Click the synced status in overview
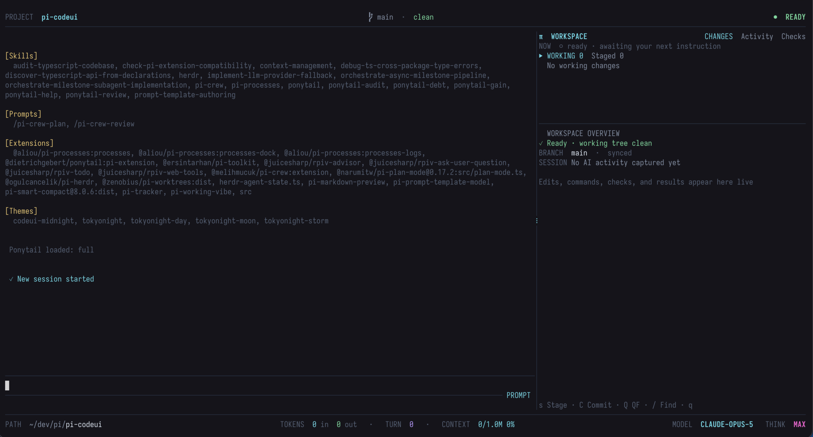 point(619,153)
